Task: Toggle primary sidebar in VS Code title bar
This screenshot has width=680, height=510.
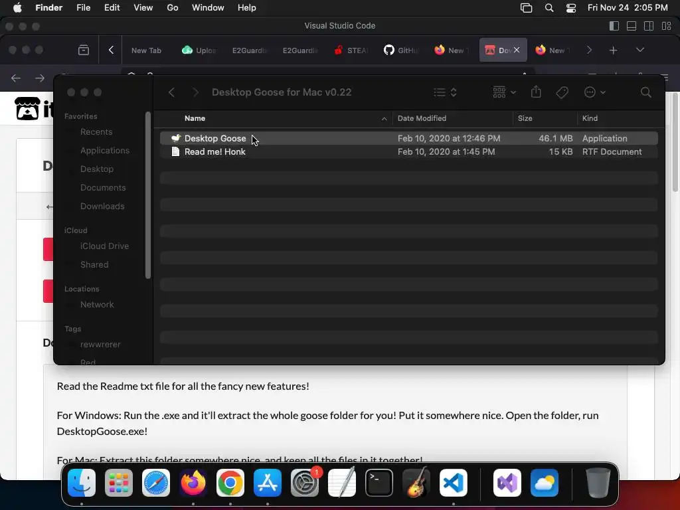Action: pyautogui.click(x=614, y=26)
